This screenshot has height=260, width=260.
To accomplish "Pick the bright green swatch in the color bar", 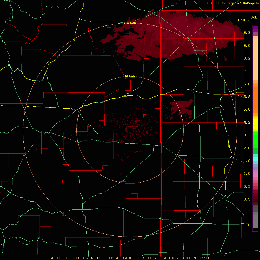I will (255, 140).
